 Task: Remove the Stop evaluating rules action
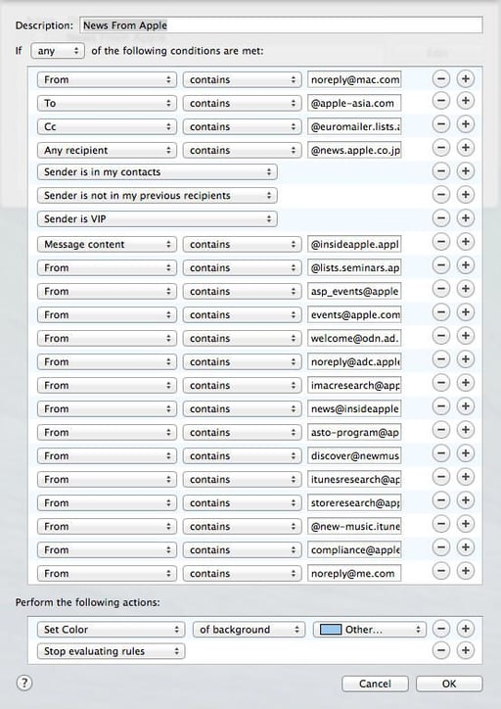pyautogui.click(x=441, y=650)
